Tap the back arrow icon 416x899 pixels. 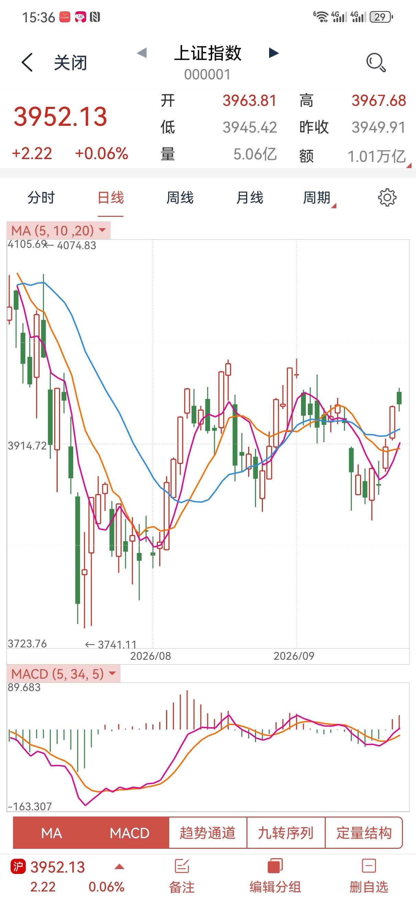click(x=27, y=63)
